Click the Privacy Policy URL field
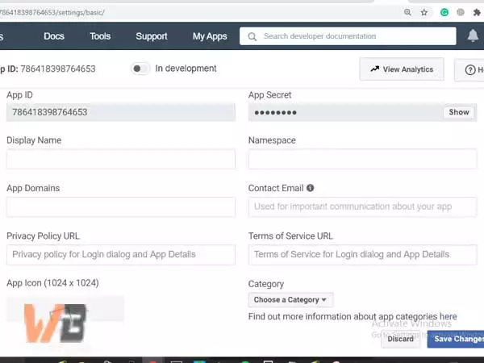The height and width of the screenshot is (363, 484). tap(121, 255)
